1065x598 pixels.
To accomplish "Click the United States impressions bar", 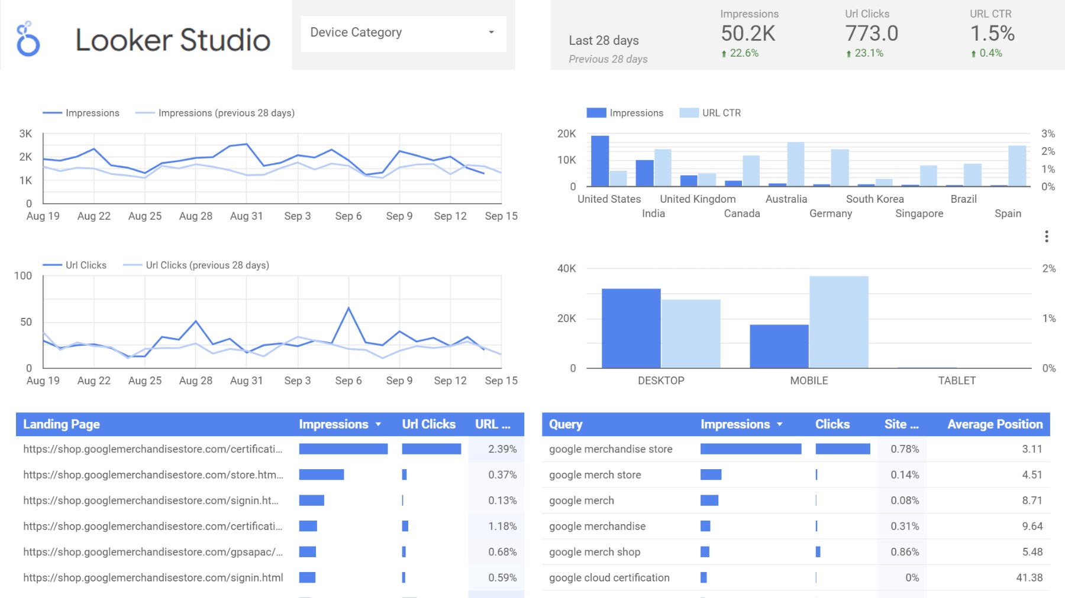I will click(600, 161).
